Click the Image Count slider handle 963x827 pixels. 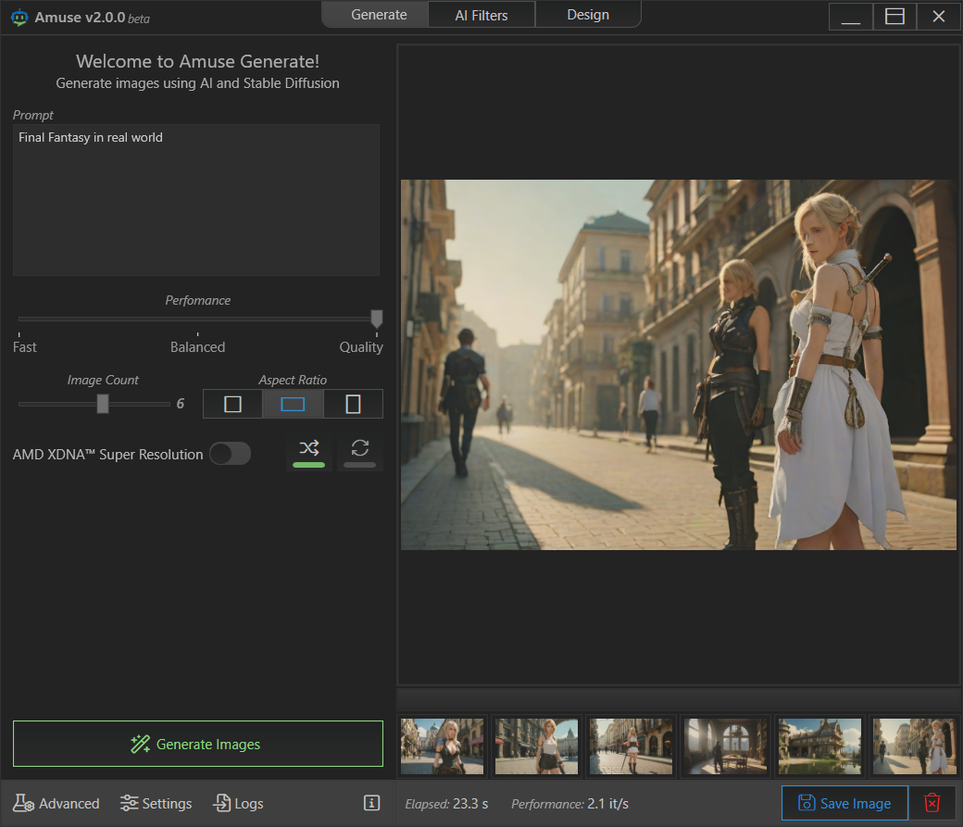pos(103,404)
